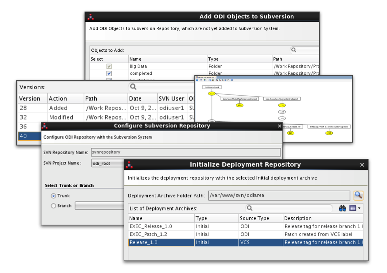Select the version tree document tab
The height and width of the screenshot is (273, 387).
pos(206,77)
